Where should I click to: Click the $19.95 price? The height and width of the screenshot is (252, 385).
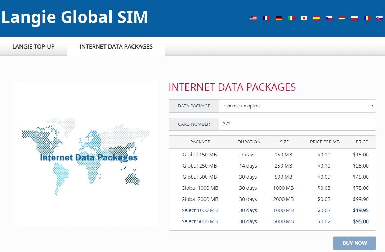pos(361,210)
